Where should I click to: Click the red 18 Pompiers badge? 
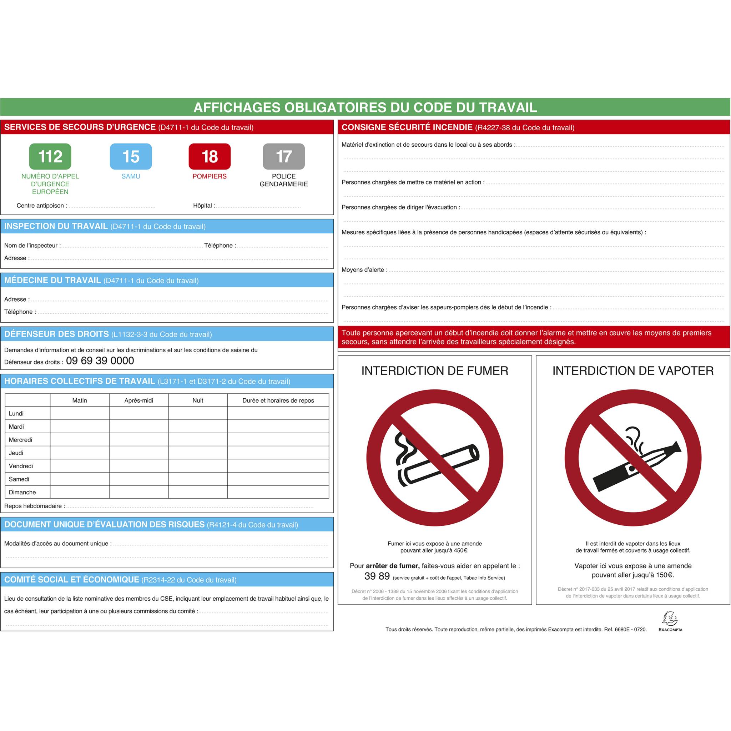click(x=209, y=156)
